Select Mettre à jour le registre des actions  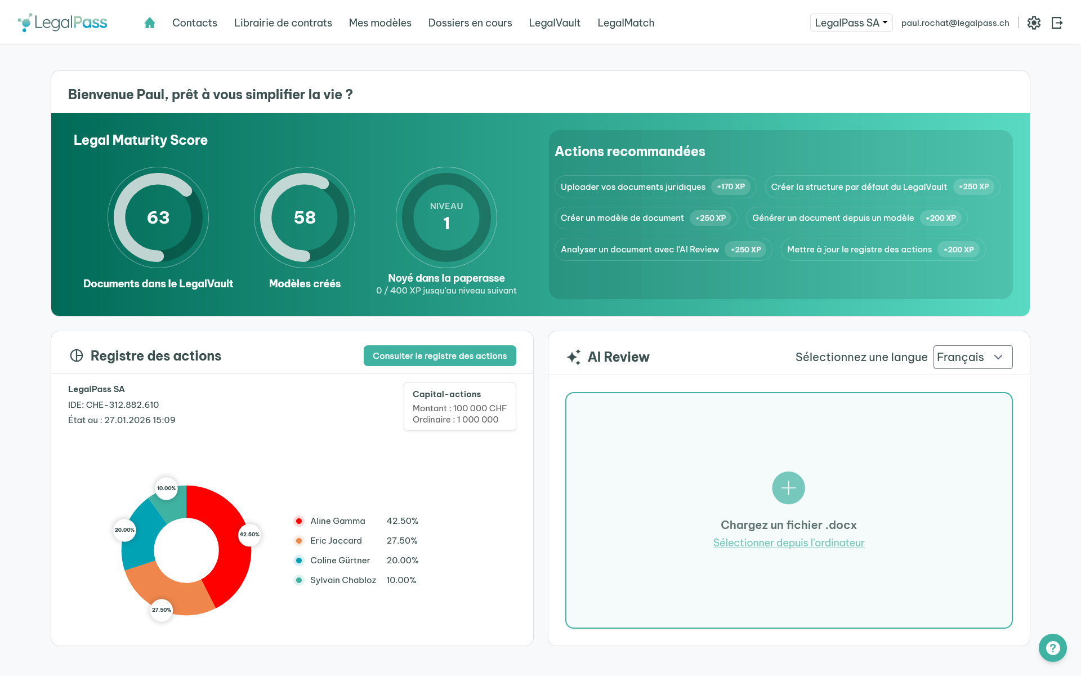click(883, 250)
